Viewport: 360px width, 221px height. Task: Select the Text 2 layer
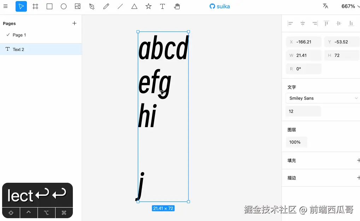(x=18, y=50)
